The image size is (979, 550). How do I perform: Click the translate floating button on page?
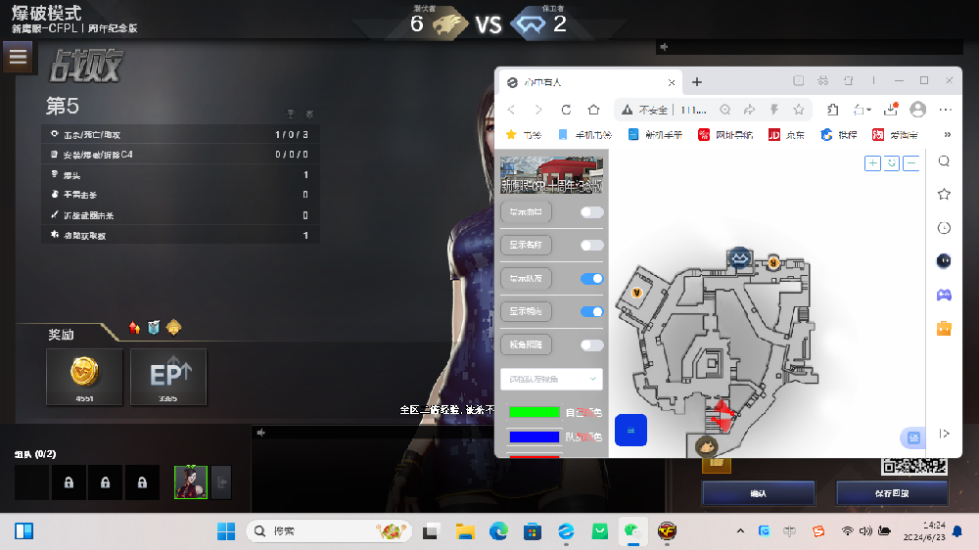click(x=912, y=437)
